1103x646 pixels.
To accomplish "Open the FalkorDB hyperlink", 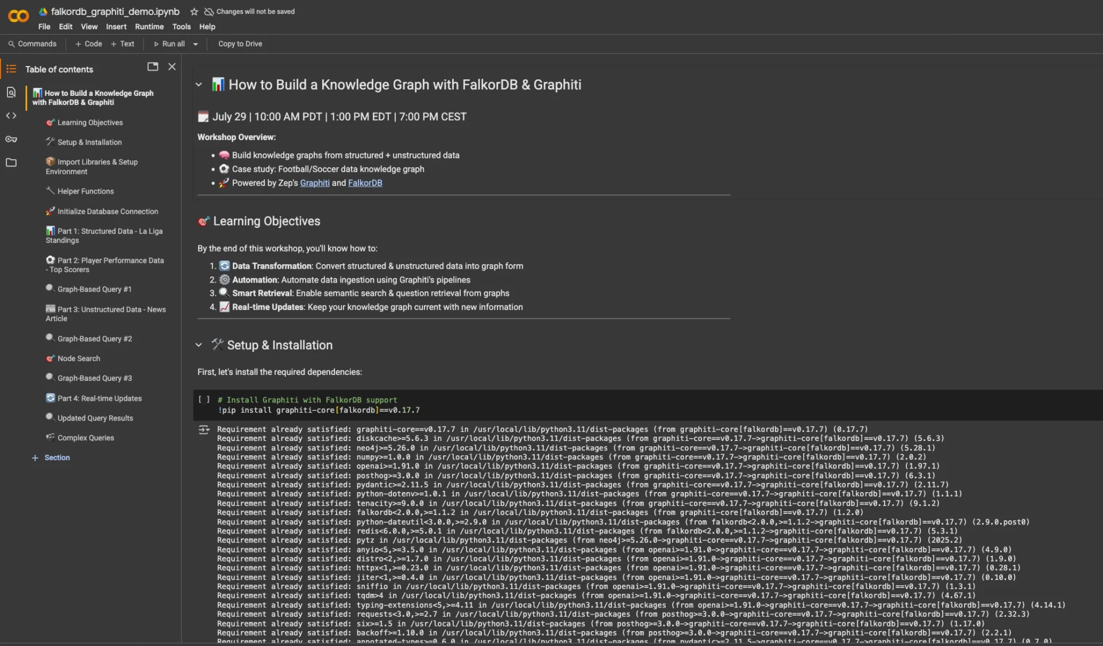I will click(x=365, y=183).
